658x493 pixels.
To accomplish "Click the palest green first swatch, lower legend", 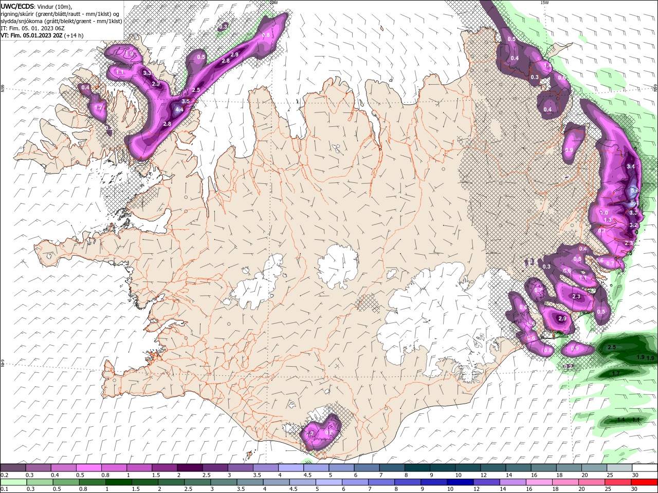I will [13, 482].
